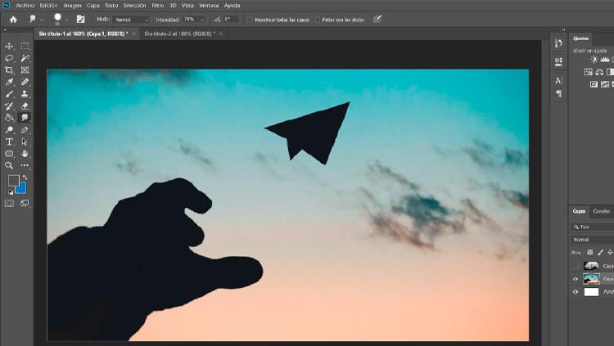
Task: Select the Clone Stamp tool
Action: (x=25, y=94)
